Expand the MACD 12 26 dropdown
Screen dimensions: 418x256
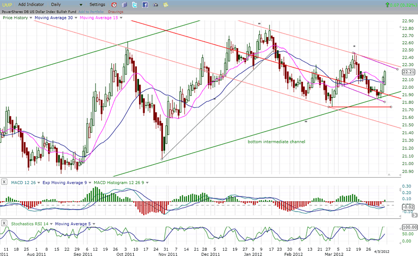pos(39,183)
